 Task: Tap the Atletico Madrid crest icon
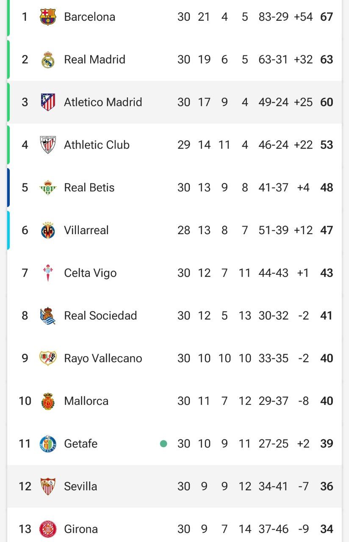click(48, 102)
